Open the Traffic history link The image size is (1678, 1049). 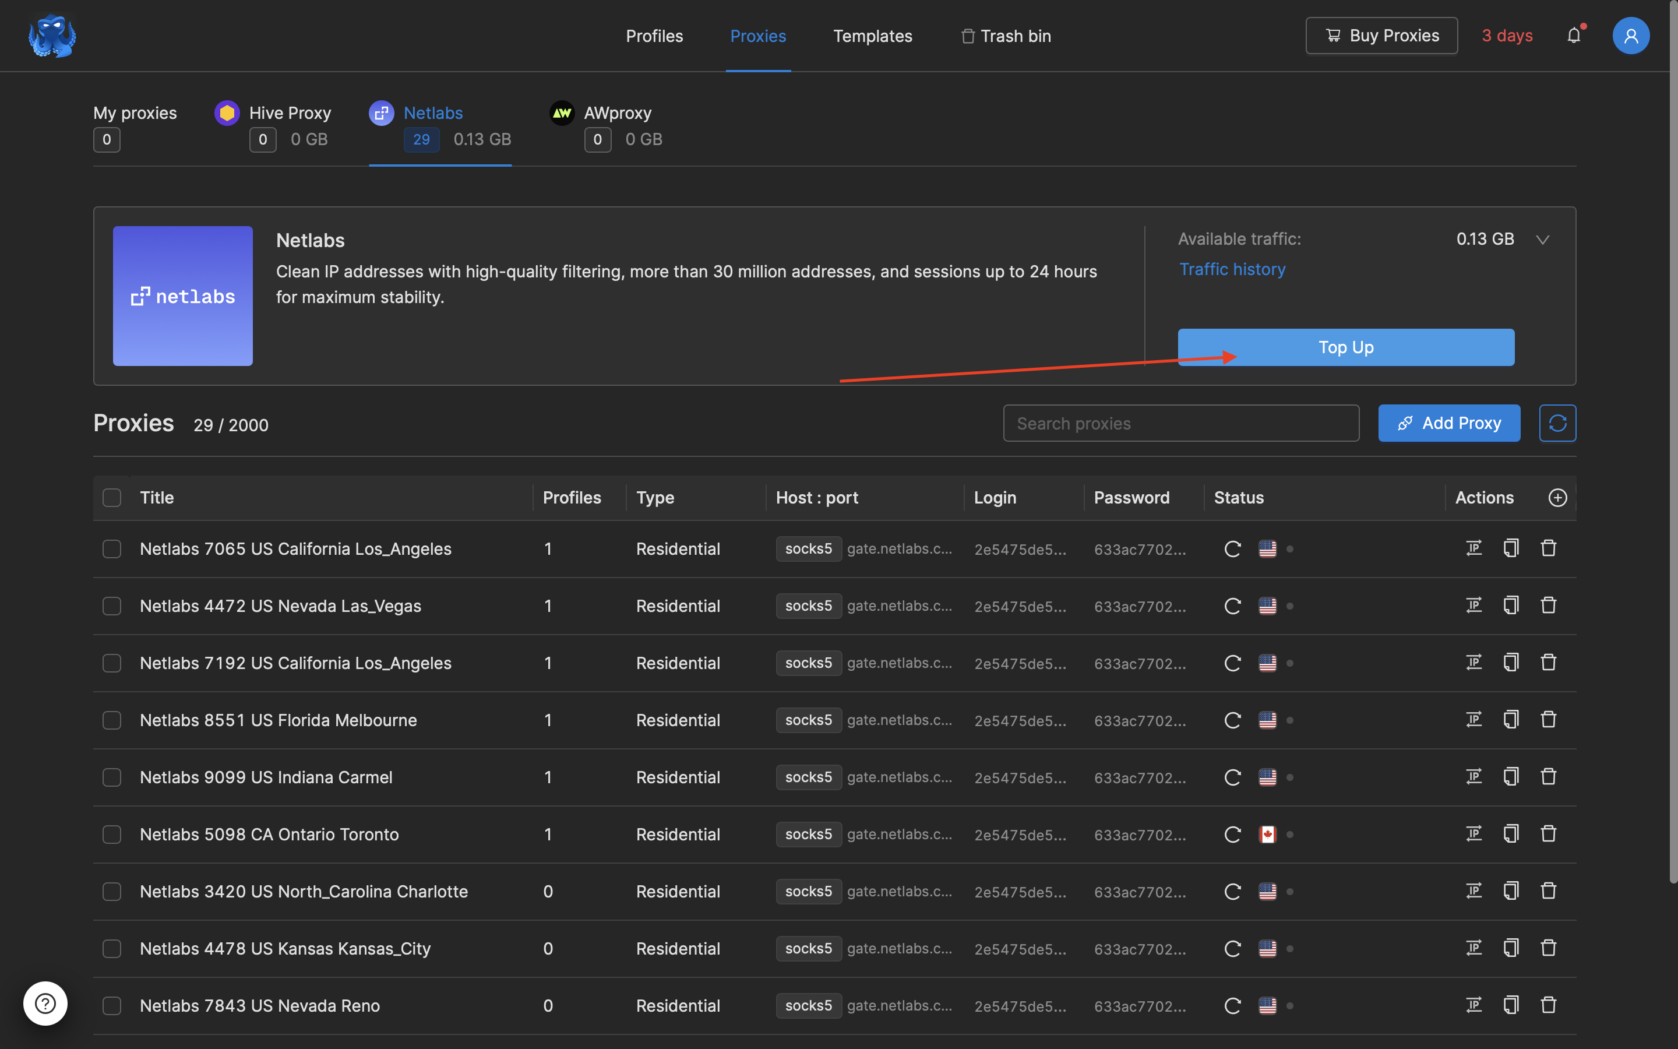point(1232,269)
